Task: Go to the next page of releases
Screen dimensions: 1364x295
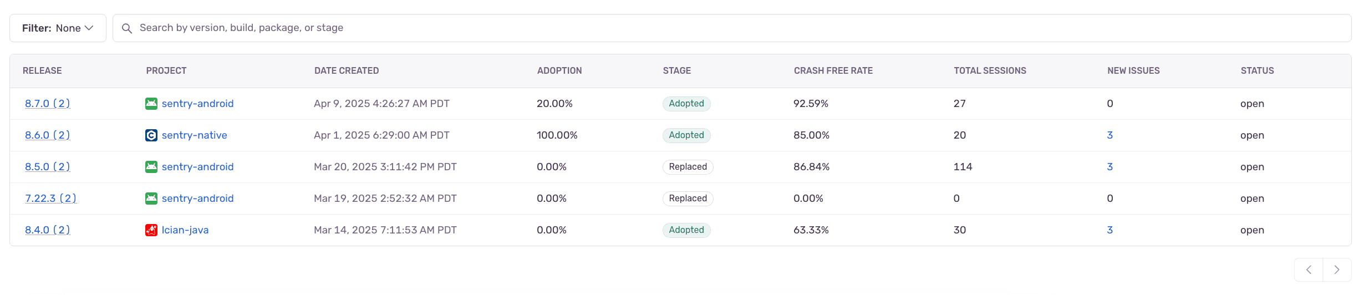Action: click(x=1337, y=270)
